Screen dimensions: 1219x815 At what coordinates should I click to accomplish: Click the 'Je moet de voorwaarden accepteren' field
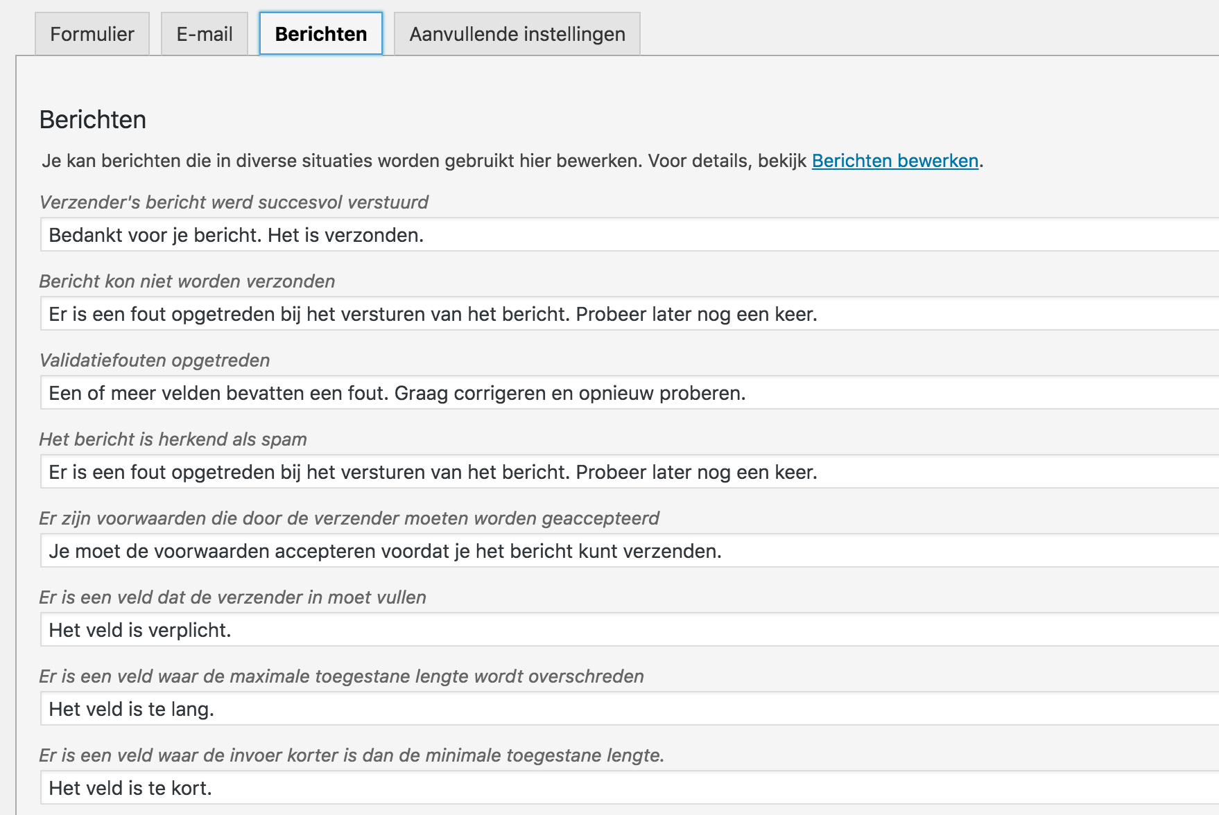(624, 551)
